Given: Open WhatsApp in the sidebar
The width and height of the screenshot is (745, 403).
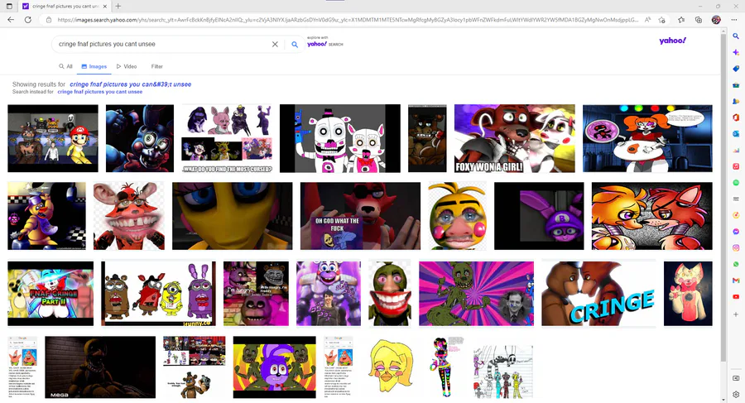Looking at the screenshot, I should coord(736,264).
